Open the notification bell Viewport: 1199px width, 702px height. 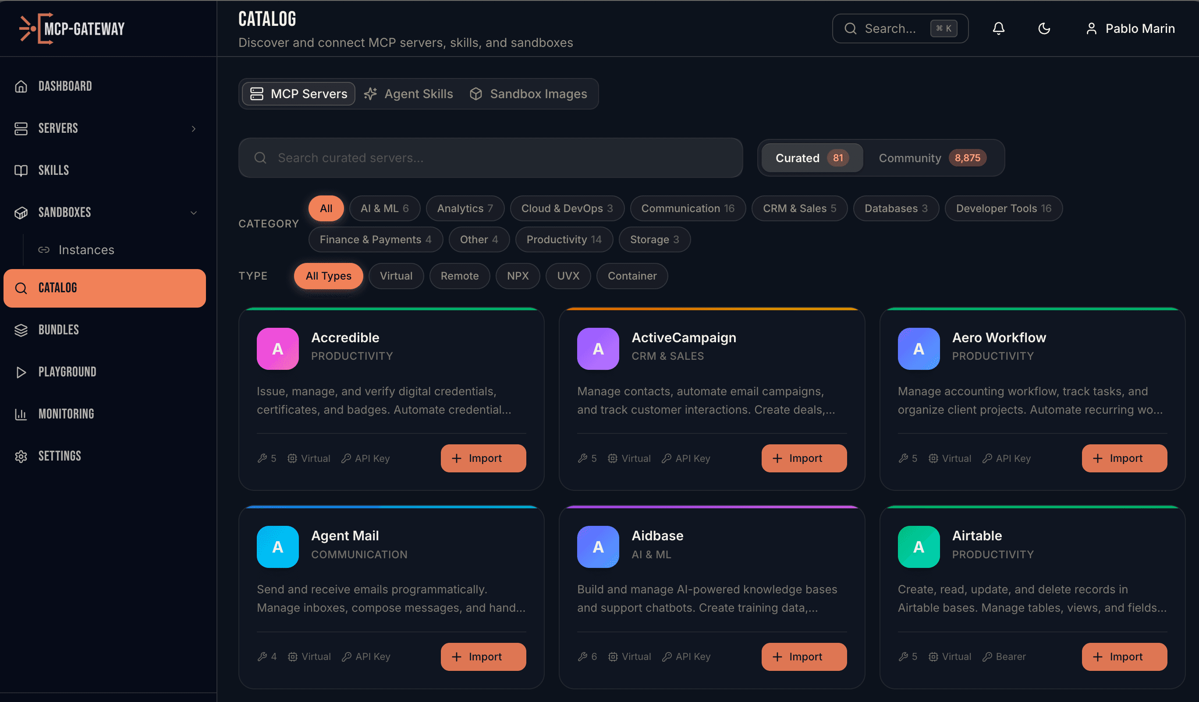pyautogui.click(x=998, y=28)
